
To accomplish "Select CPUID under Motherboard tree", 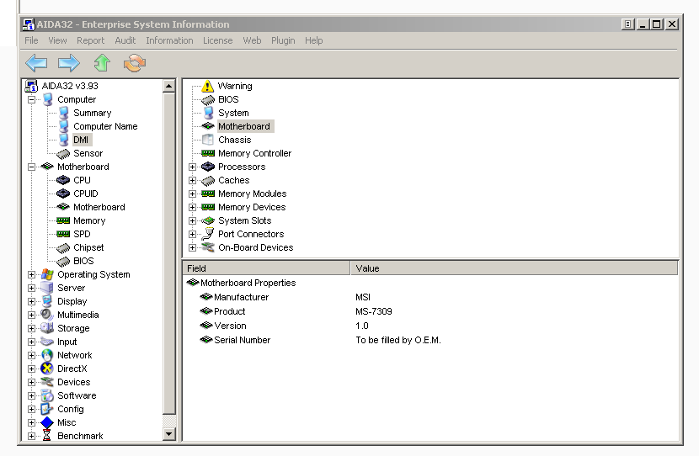I will [x=85, y=194].
